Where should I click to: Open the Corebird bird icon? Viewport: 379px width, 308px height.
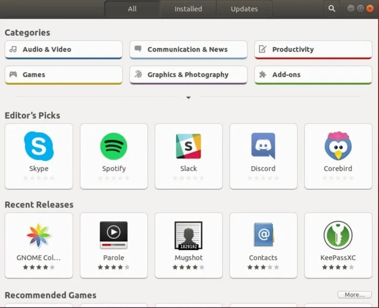(x=338, y=146)
